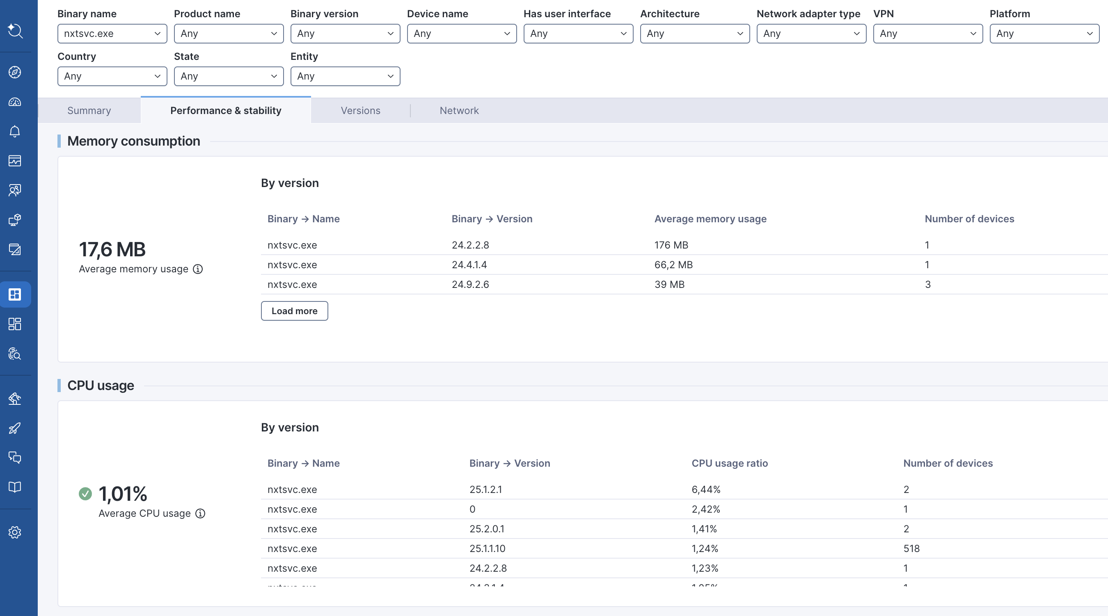This screenshot has height=616, width=1108.
Task: Open the book documentation icon
Action: coord(16,487)
